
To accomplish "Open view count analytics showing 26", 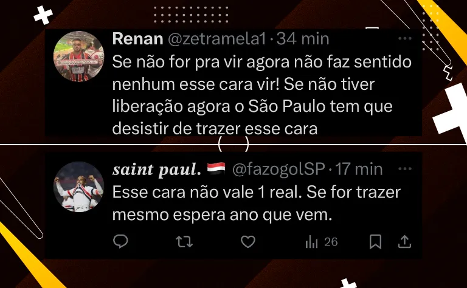I will pos(321,242).
